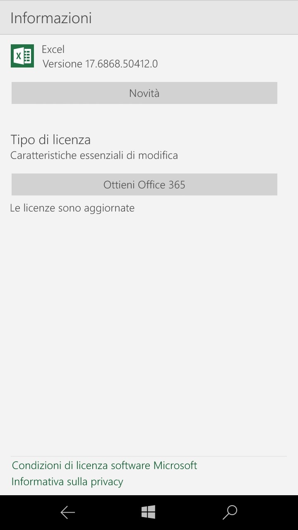The image size is (298, 530).
Task: Open the Novità button
Action: point(144,93)
